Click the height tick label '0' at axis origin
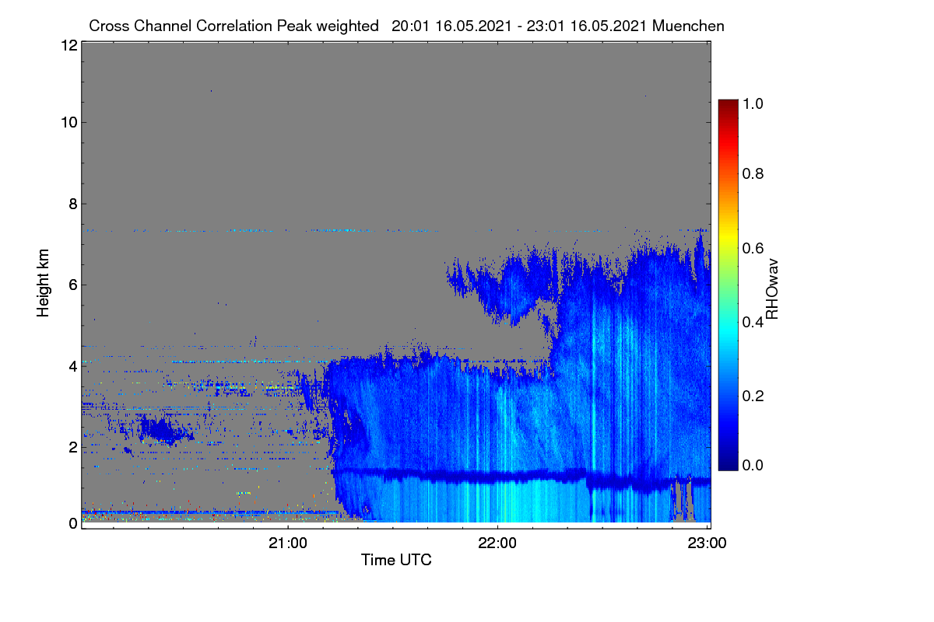Image resolution: width=934 pixels, height=622 pixels. (72, 523)
